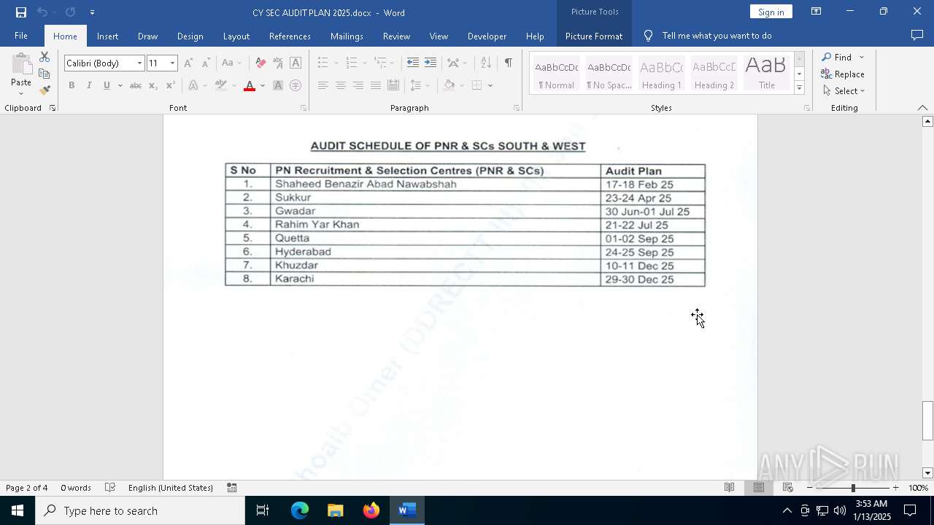Activate the Format Painter brush
This screenshot has height=525, width=934.
pos(45,90)
